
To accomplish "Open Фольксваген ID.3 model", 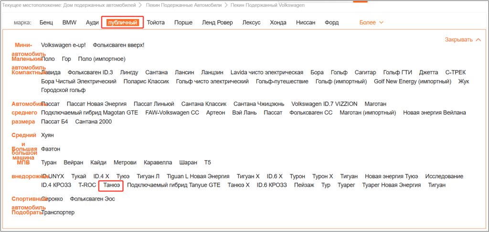I will (90, 72).
